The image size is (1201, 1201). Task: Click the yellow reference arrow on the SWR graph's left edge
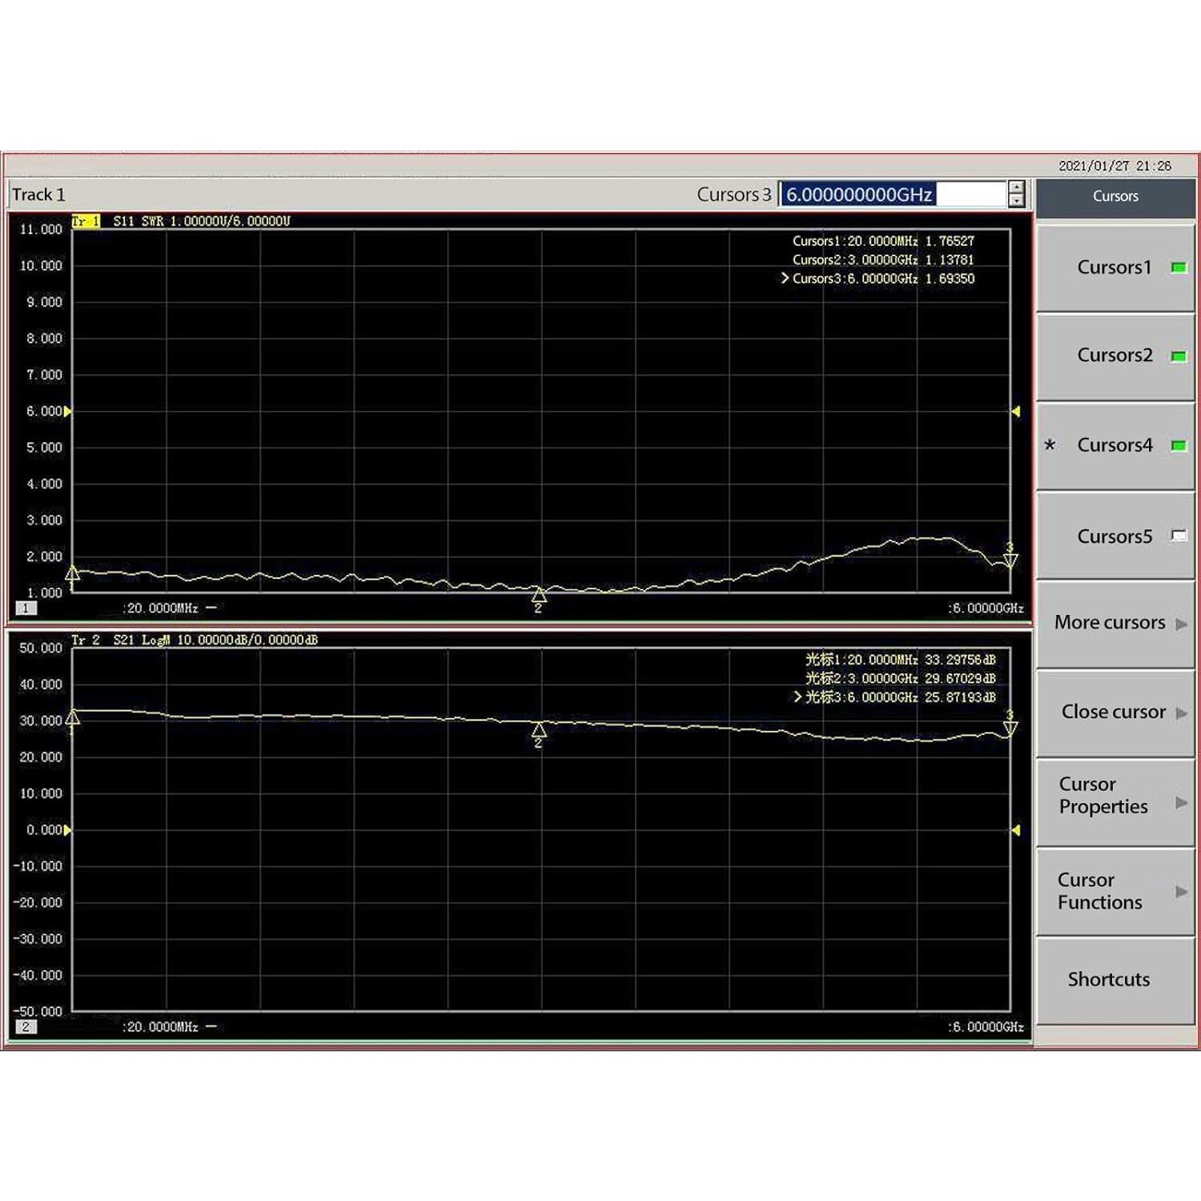68,411
